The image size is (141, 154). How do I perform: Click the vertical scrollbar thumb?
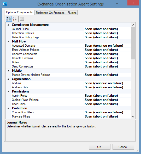(133, 43)
